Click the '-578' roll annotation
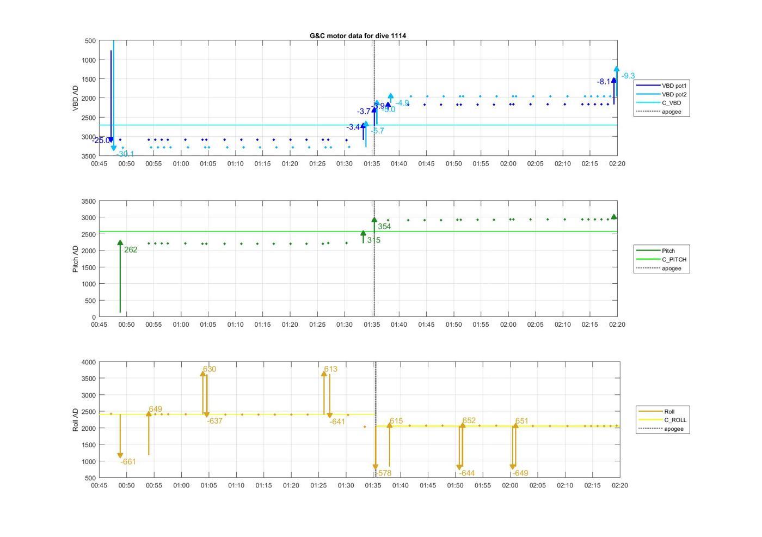This screenshot has height=537, width=762. pyautogui.click(x=384, y=473)
